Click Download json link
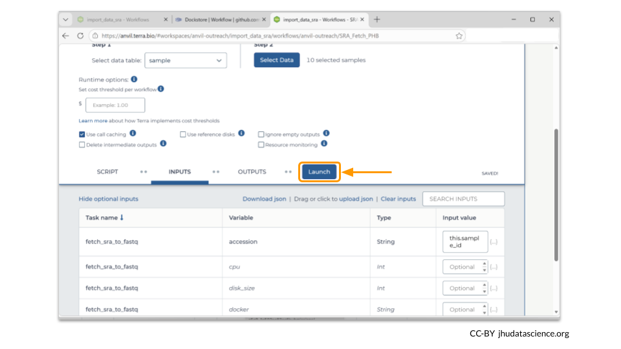The image size is (621, 349). click(264, 199)
